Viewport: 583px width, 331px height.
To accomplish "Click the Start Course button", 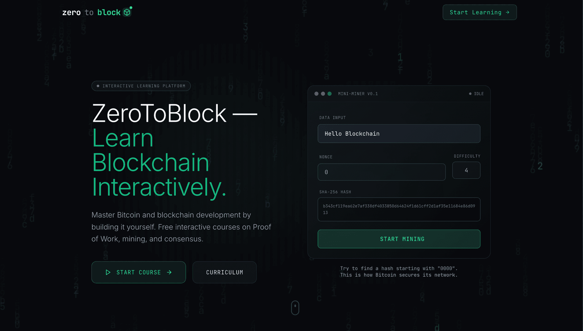I will pyautogui.click(x=138, y=272).
